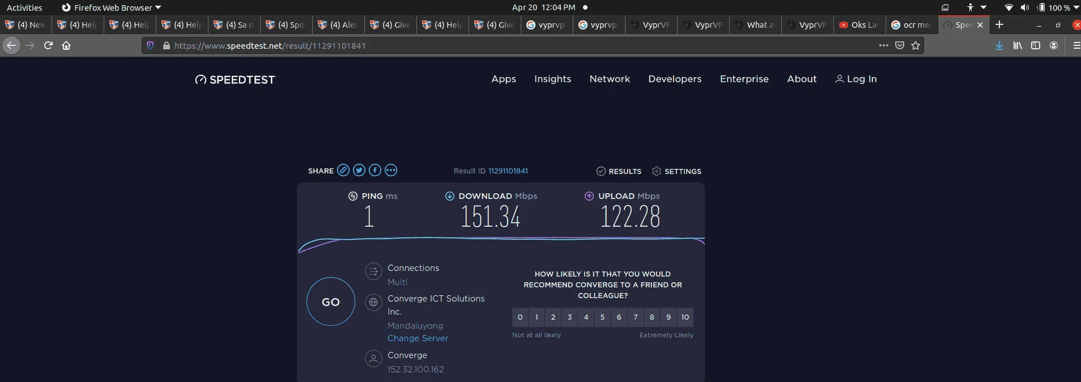Bookmark this page with star icon
1081x382 pixels.
[916, 45]
